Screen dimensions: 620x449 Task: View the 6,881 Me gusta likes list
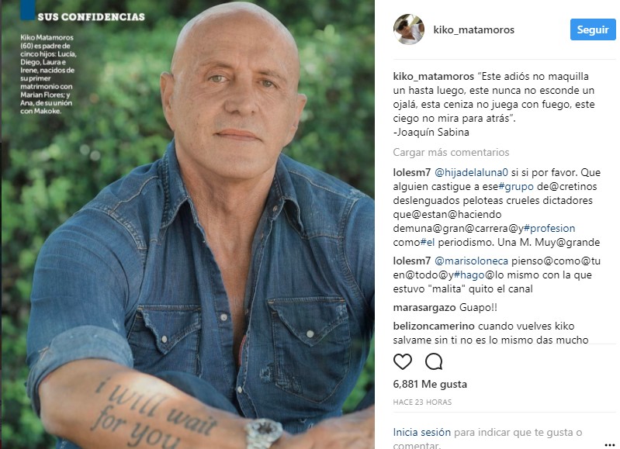pyautogui.click(x=430, y=384)
